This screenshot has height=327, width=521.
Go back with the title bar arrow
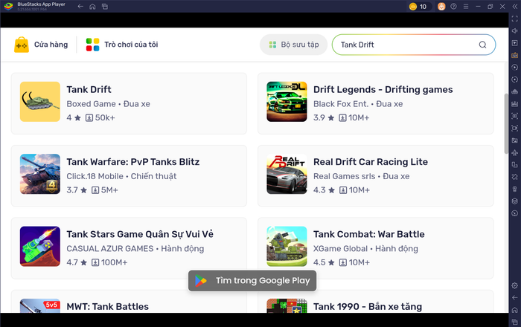tap(80, 6)
